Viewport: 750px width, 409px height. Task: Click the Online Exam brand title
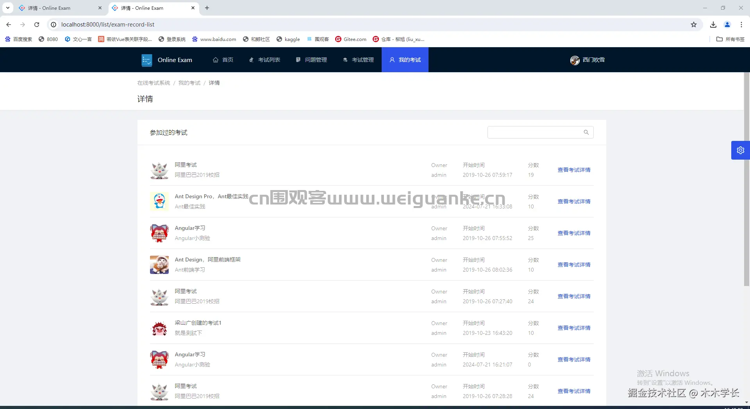175,60
